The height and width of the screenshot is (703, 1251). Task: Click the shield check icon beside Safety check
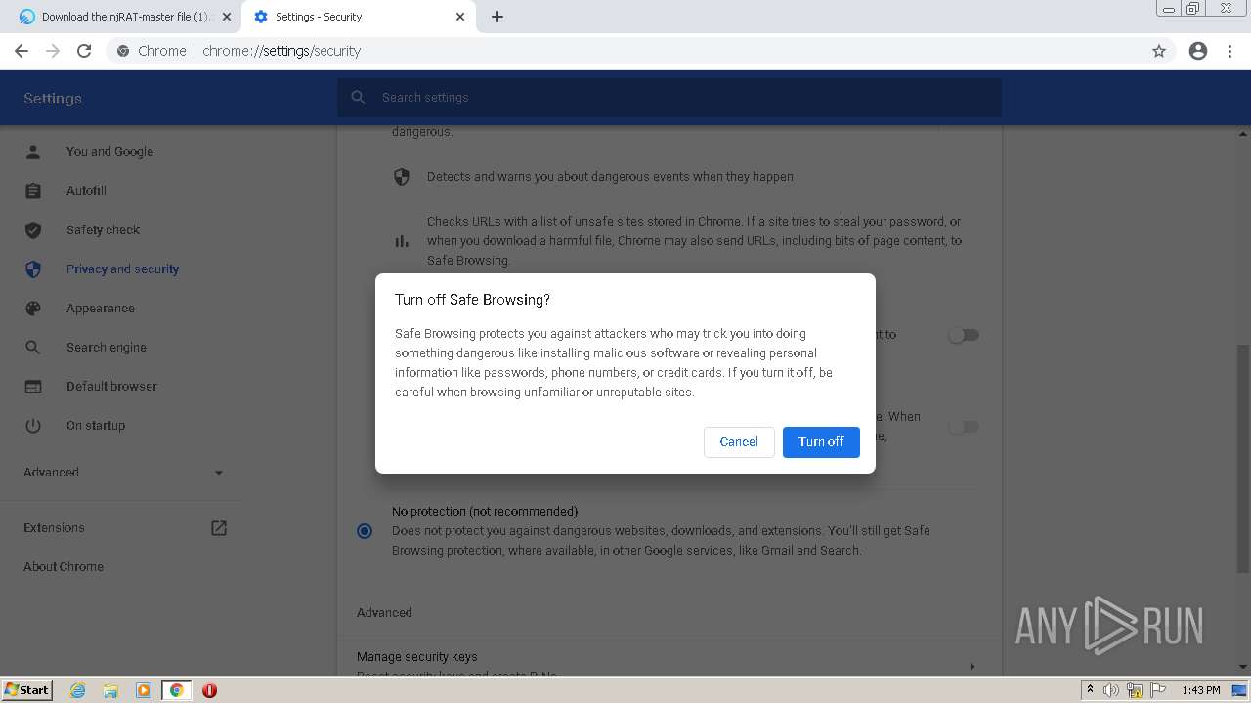pyautogui.click(x=33, y=230)
